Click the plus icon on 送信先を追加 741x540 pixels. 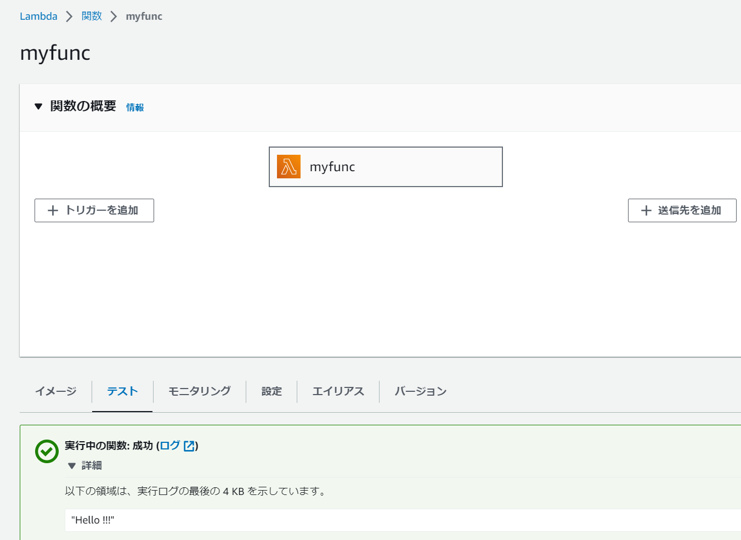(x=646, y=211)
